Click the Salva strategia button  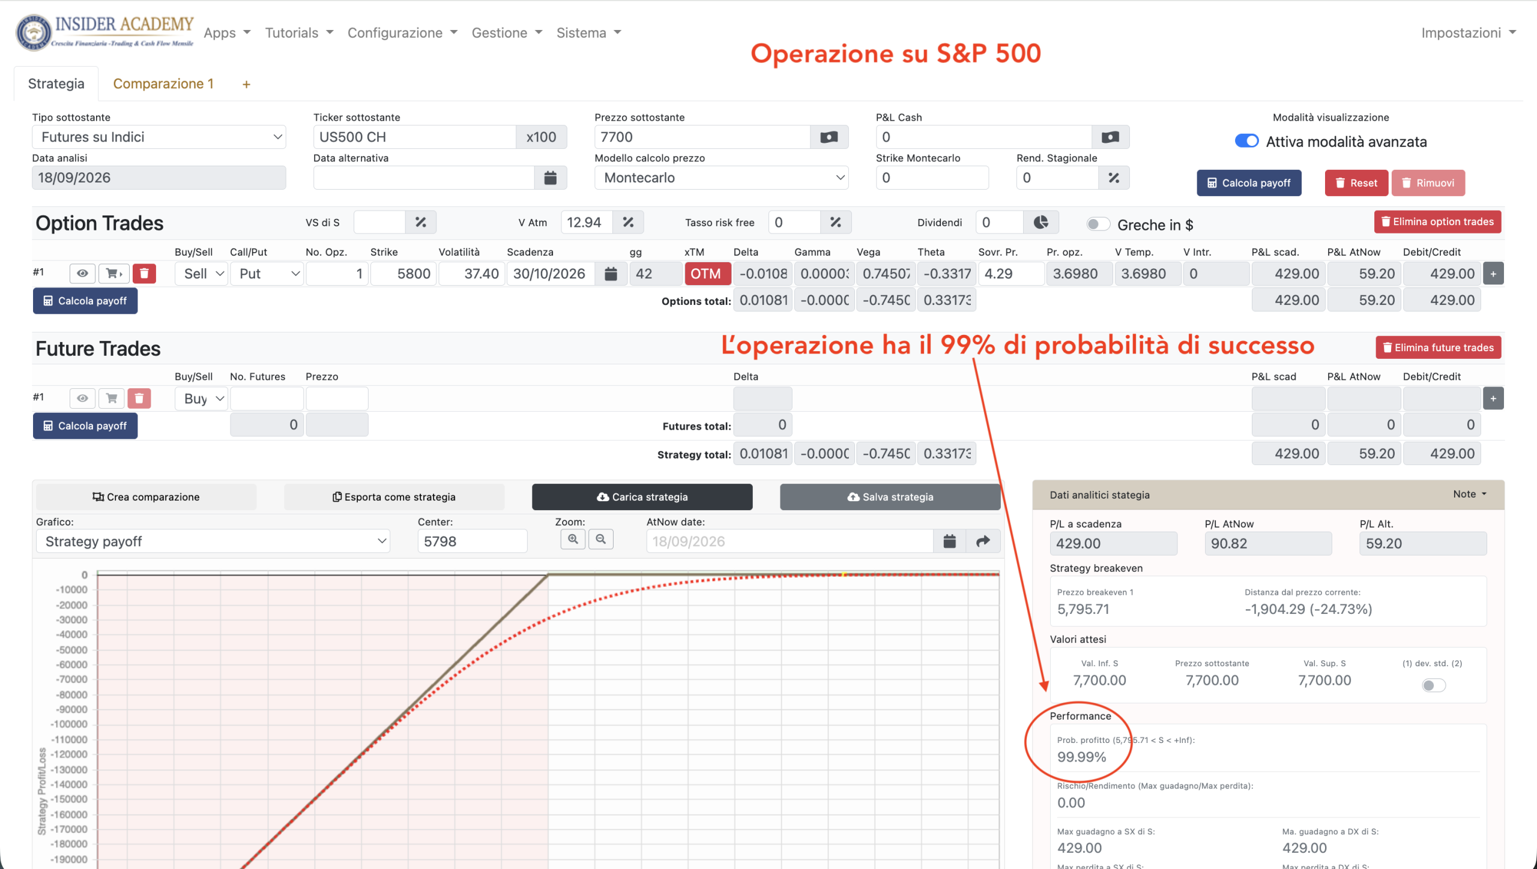click(890, 497)
